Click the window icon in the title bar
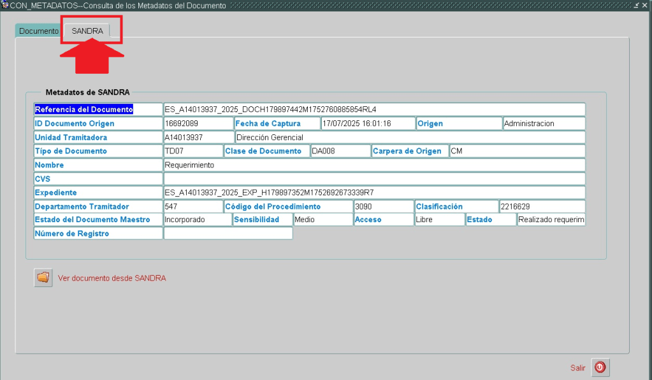 click(x=4, y=5)
